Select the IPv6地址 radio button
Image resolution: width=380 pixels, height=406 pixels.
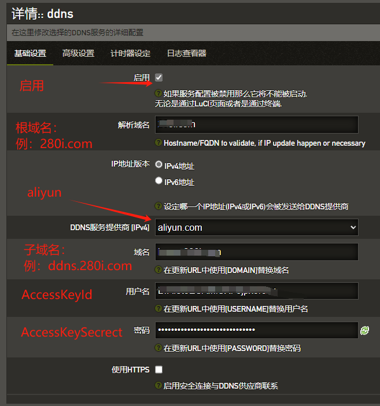pos(159,181)
